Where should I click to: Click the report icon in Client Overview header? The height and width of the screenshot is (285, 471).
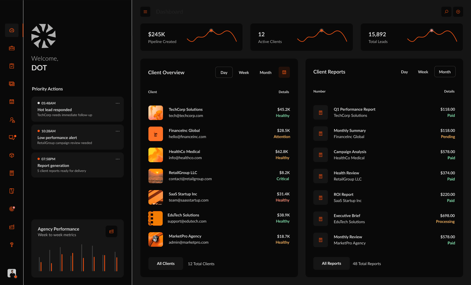coord(284,72)
